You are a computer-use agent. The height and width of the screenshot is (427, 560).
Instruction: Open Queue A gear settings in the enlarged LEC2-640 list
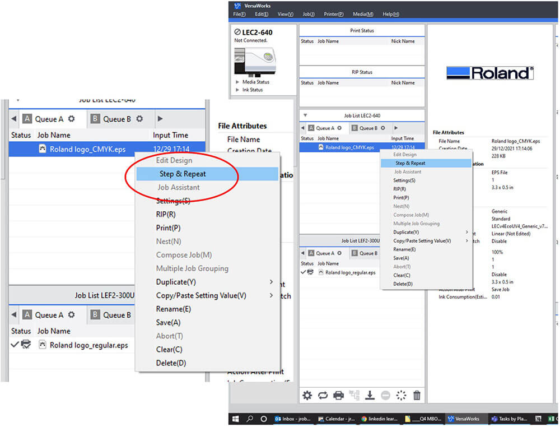pyautogui.click(x=72, y=119)
